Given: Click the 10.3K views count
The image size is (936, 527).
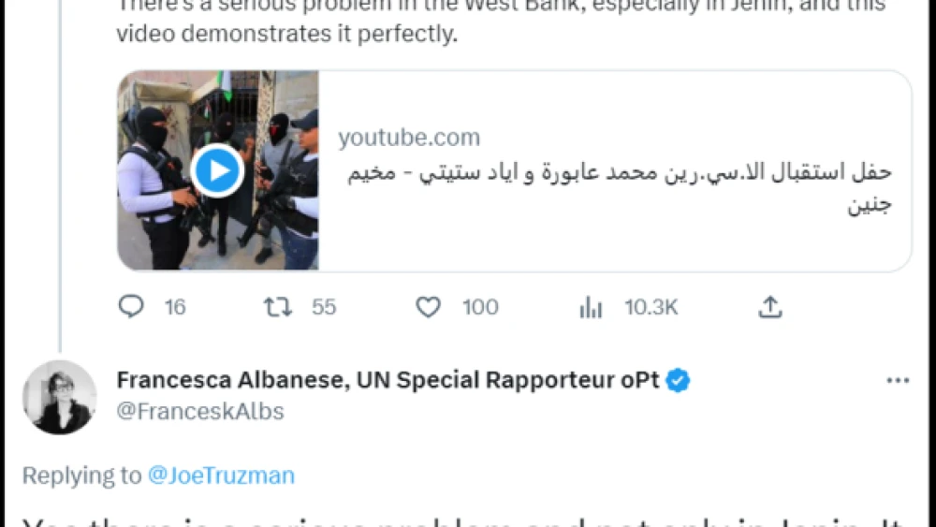Looking at the screenshot, I should point(651,307).
